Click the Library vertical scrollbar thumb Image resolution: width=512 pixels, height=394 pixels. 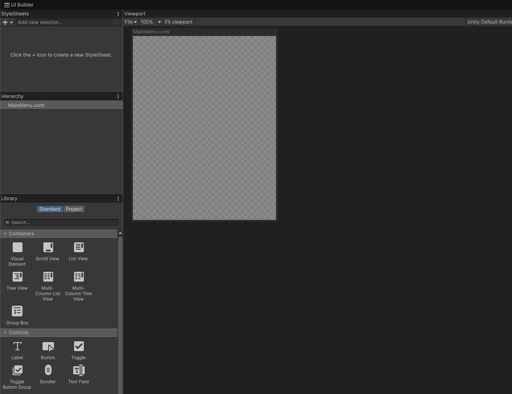click(x=120, y=315)
